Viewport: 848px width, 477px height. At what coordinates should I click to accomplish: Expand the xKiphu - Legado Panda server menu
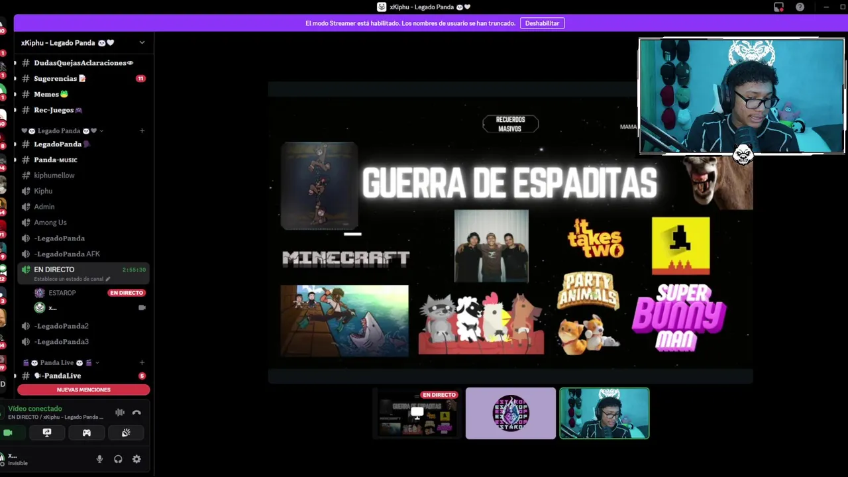(x=83, y=42)
